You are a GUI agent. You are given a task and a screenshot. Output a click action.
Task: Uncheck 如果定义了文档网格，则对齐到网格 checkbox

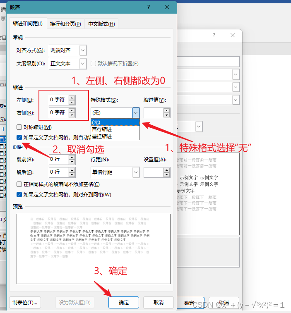(x=19, y=195)
